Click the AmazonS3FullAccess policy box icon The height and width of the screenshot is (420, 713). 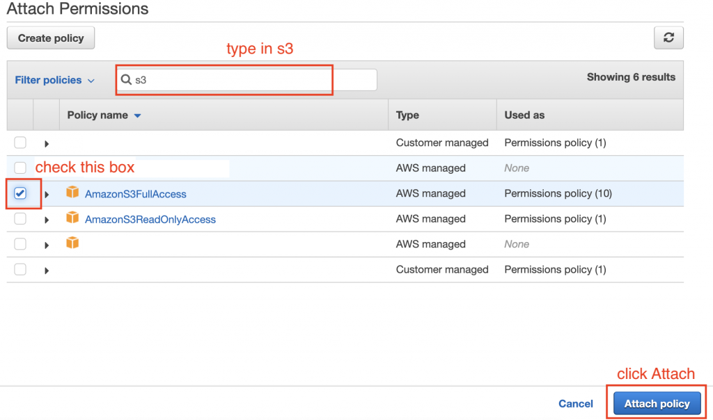72,192
